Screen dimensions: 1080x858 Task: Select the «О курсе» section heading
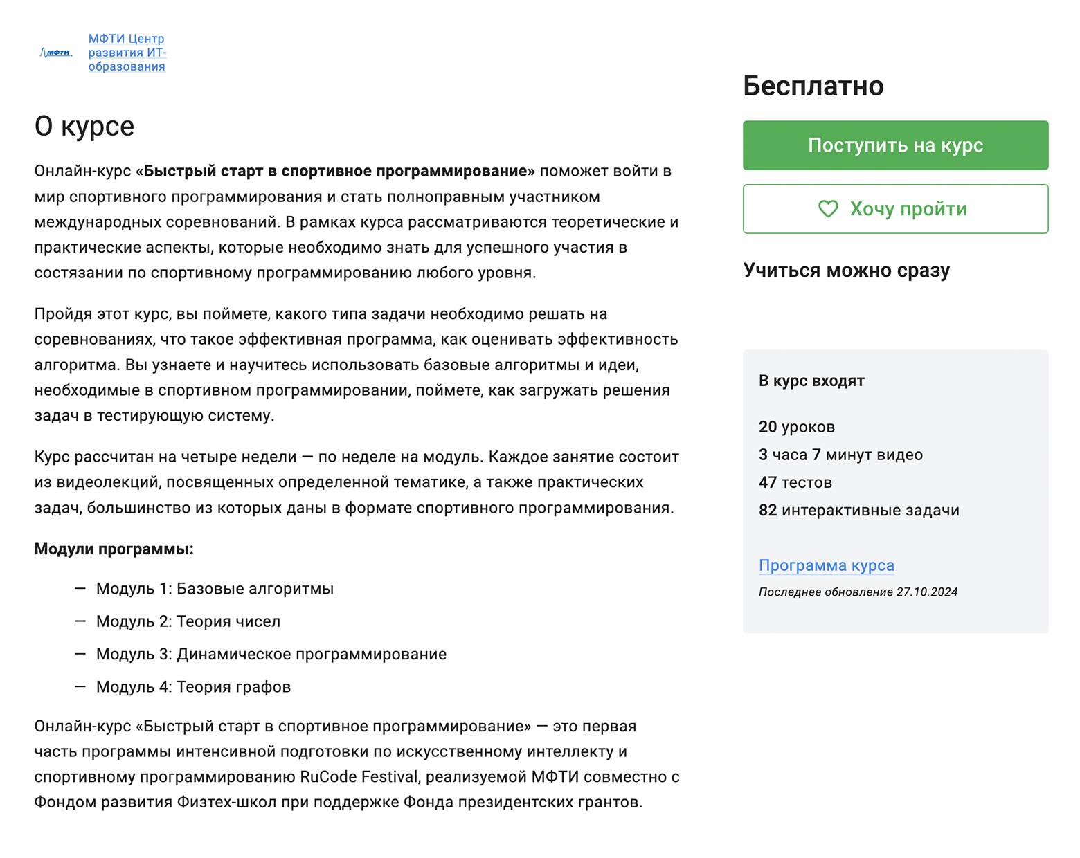click(x=84, y=127)
